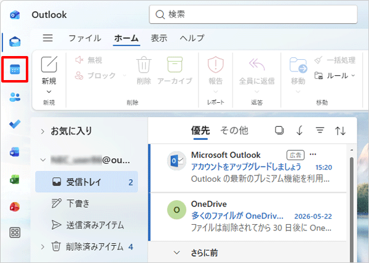Image resolution: width=369 pixels, height=263 pixels.
Task: Expand the 新規 dropdown arrow
Action: [x=49, y=92]
